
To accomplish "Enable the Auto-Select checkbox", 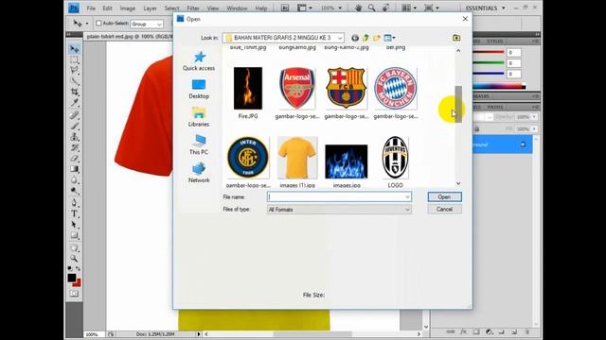I will pyautogui.click(x=98, y=24).
